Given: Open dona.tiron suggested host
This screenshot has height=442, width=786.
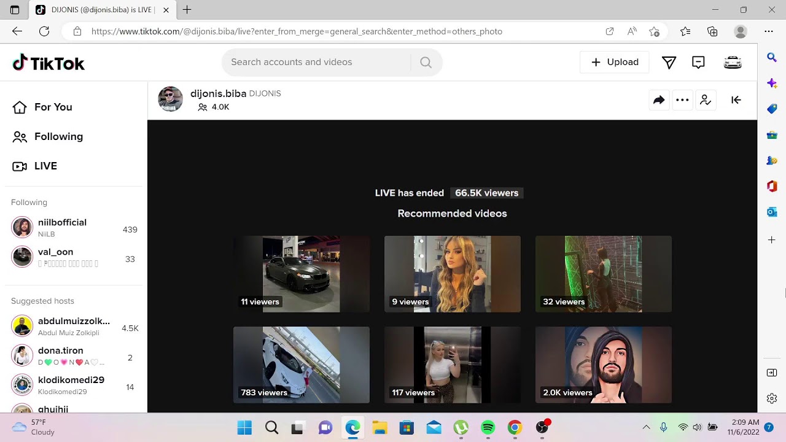Looking at the screenshot, I should (x=74, y=355).
